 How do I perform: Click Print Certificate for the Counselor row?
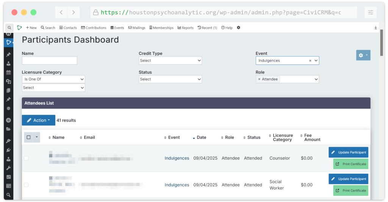350,164
